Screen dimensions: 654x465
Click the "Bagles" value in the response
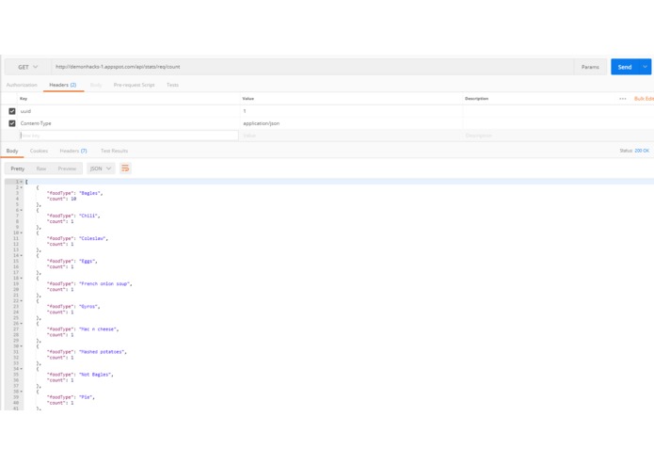(x=89, y=193)
